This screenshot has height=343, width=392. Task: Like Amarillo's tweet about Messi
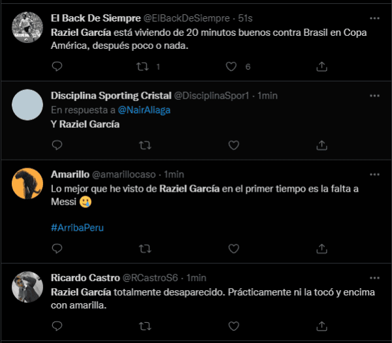click(x=233, y=248)
